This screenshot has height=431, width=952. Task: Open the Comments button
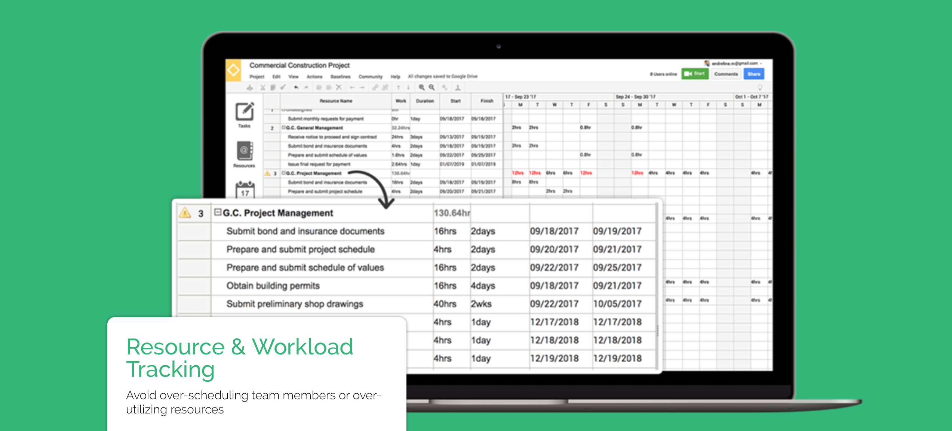(726, 74)
